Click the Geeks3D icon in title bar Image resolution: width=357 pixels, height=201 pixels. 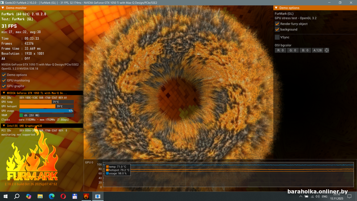pyautogui.click(x=3, y=2)
